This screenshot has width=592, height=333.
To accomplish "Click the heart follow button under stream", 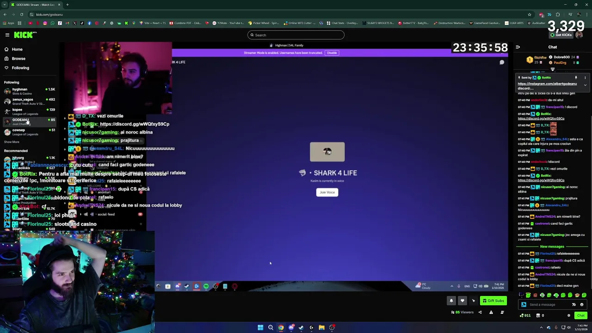I will (462, 301).
